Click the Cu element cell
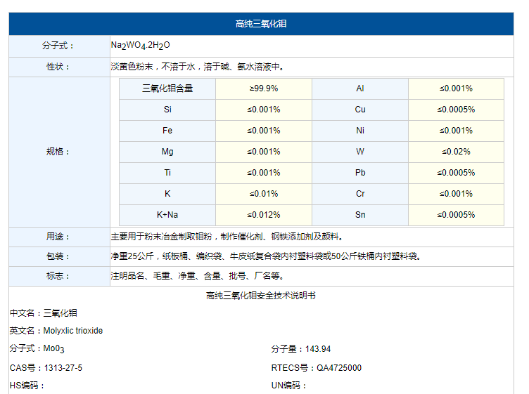 [x=360, y=110]
